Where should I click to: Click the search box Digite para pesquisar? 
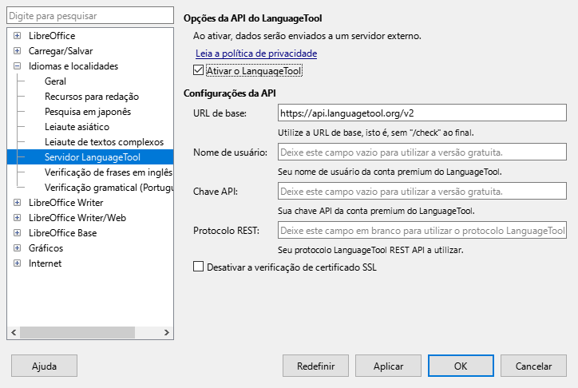point(90,15)
